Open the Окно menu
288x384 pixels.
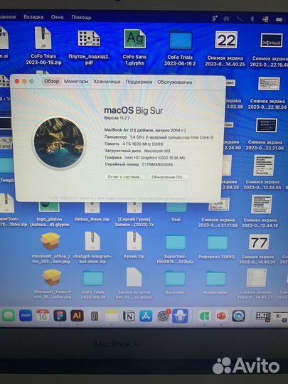pos(58,17)
